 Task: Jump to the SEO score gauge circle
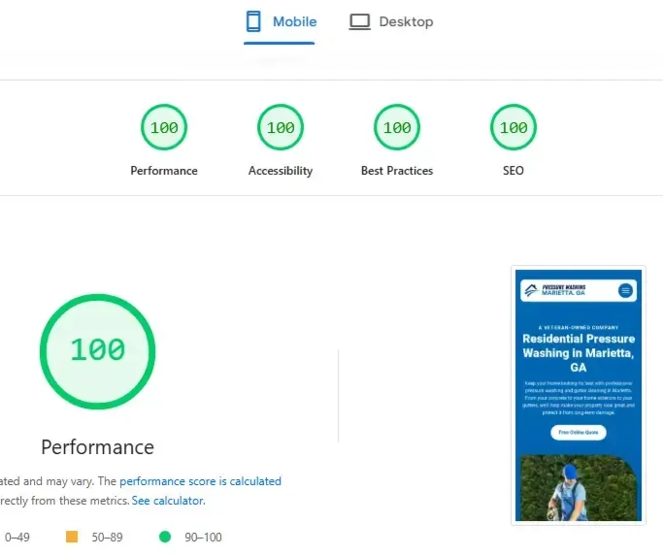click(x=514, y=128)
